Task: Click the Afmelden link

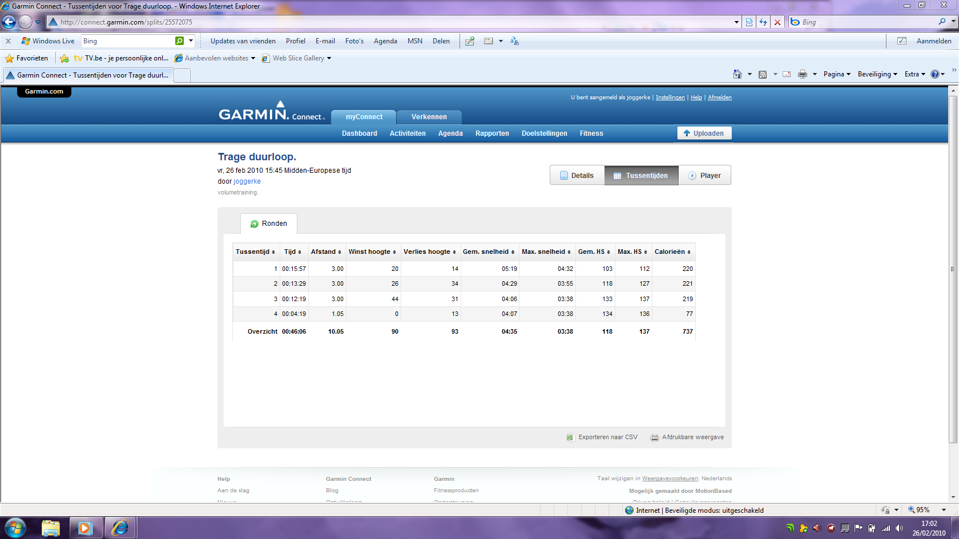Action: 720,98
